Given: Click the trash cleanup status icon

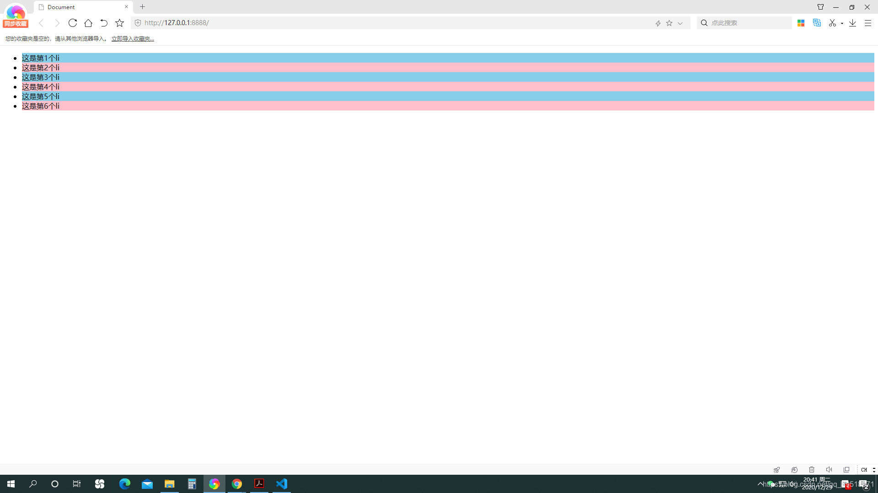Looking at the screenshot, I should tap(812, 470).
